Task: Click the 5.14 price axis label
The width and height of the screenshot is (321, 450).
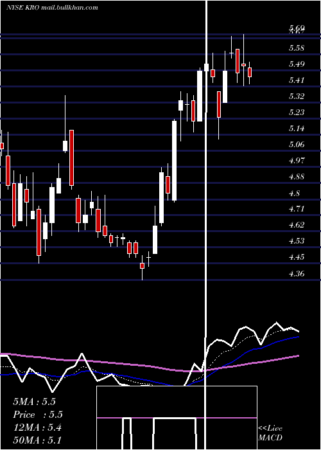Action: 297,129
